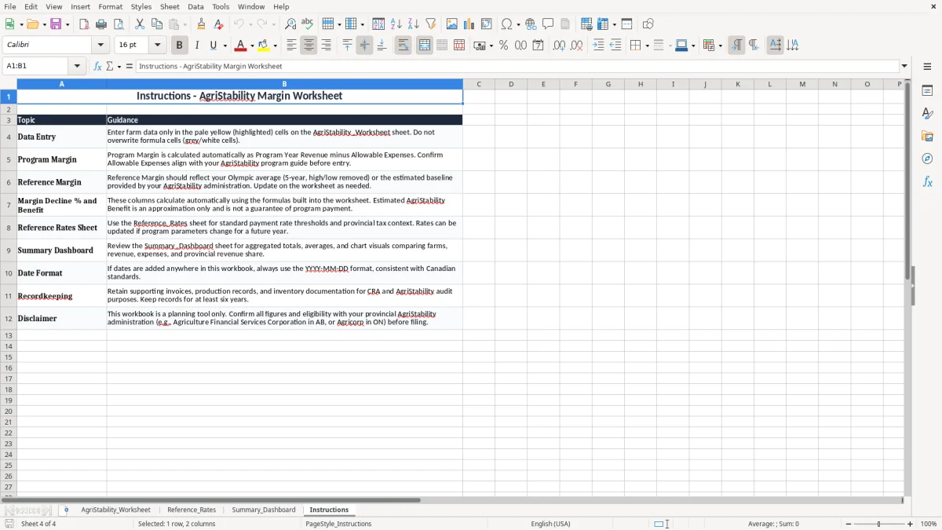The width and height of the screenshot is (942, 530).
Task: Open font color dropdown arrow
Action: pyautogui.click(x=252, y=46)
